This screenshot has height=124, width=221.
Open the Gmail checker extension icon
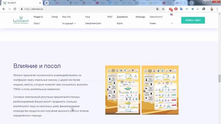tap(171, 9)
